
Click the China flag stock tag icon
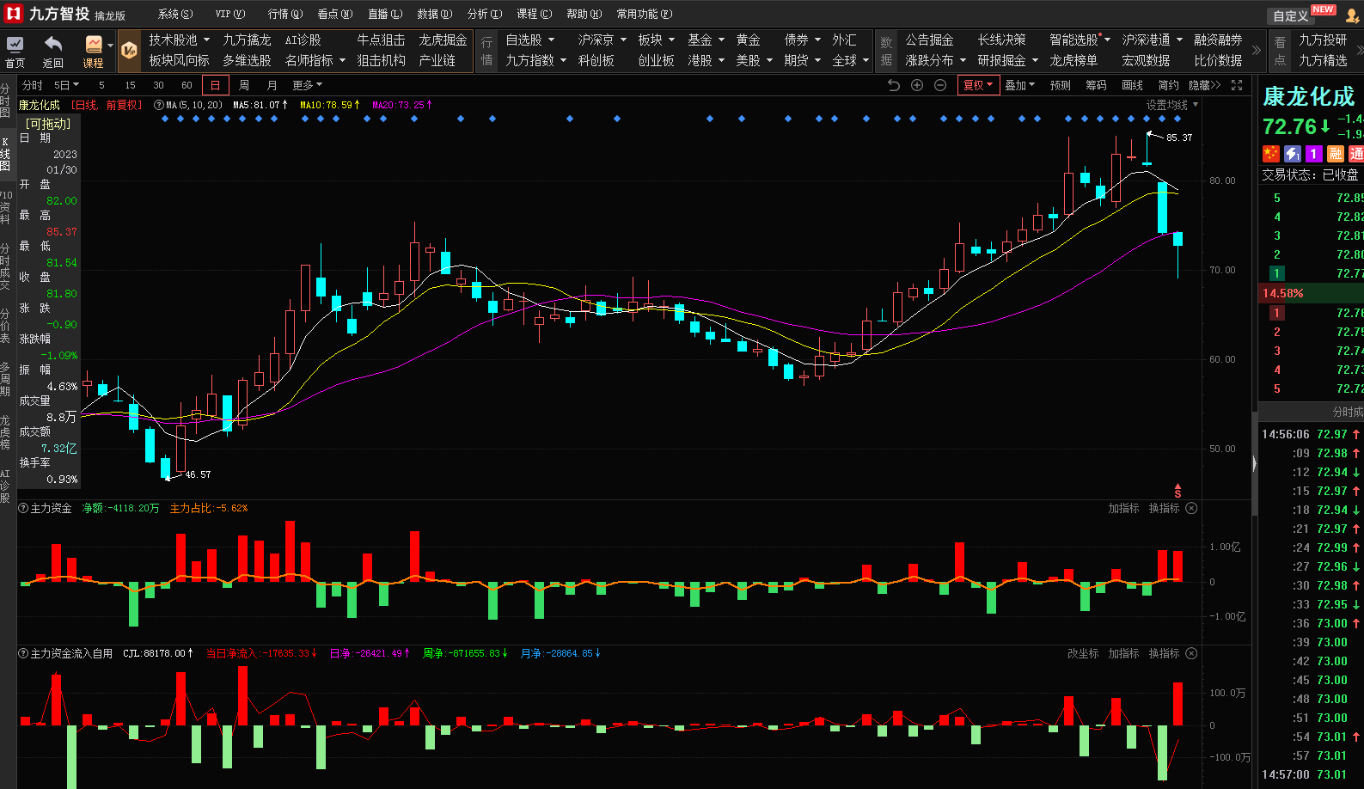click(x=1271, y=153)
